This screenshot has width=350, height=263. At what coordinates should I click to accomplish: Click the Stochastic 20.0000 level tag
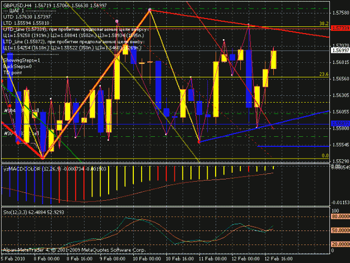[x=340, y=244]
